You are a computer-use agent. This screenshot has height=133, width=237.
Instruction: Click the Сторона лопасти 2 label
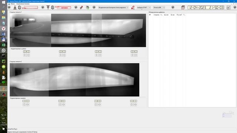(16, 62)
